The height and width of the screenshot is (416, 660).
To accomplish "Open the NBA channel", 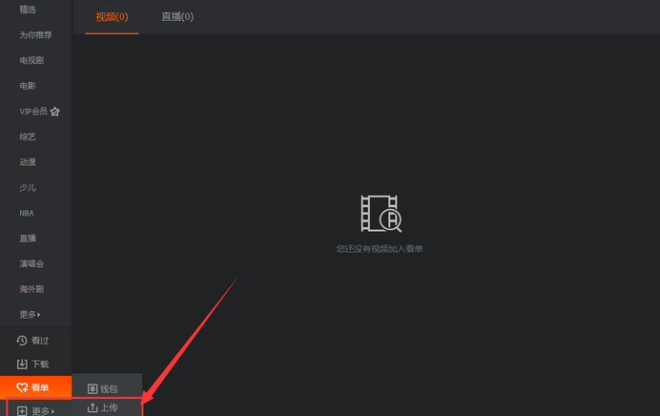I will 27,213.
